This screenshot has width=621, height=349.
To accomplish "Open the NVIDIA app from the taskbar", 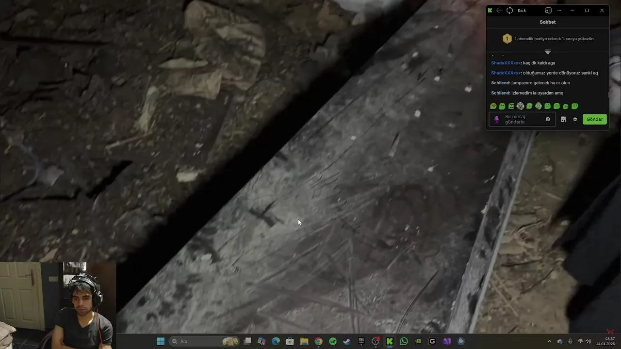I will pos(418,341).
